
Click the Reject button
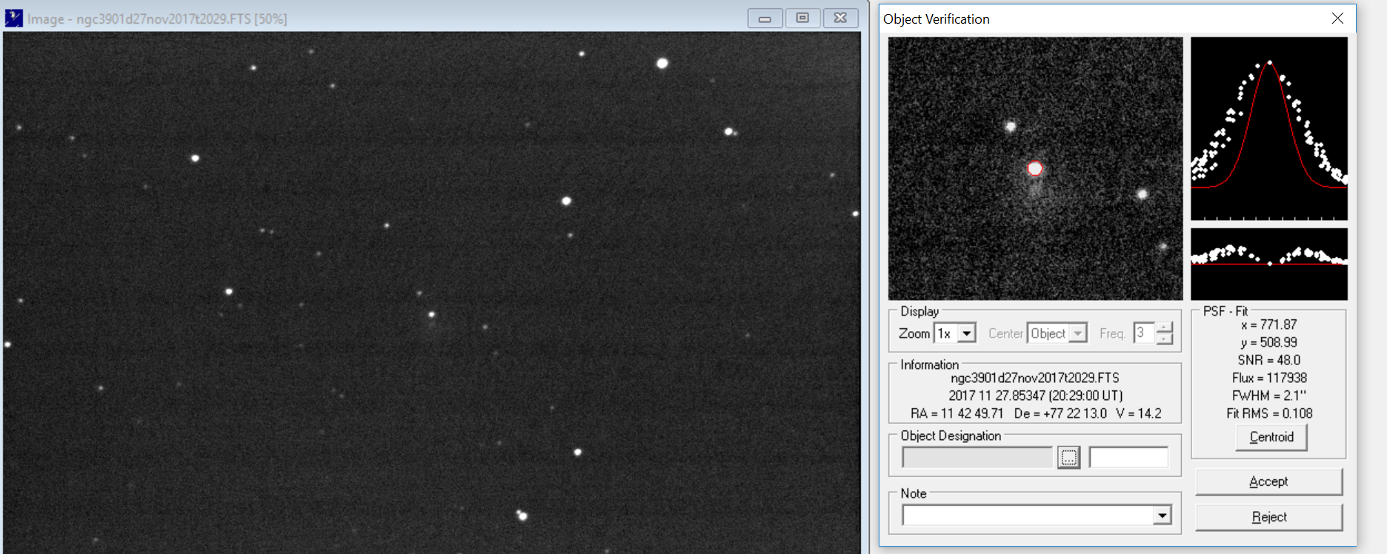click(1268, 517)
